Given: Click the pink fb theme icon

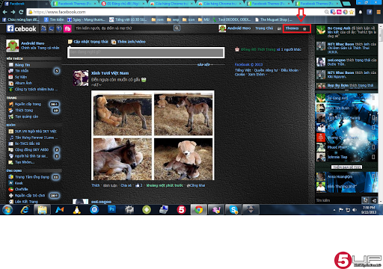Looking at the screenshot, I should coord(67,28).
